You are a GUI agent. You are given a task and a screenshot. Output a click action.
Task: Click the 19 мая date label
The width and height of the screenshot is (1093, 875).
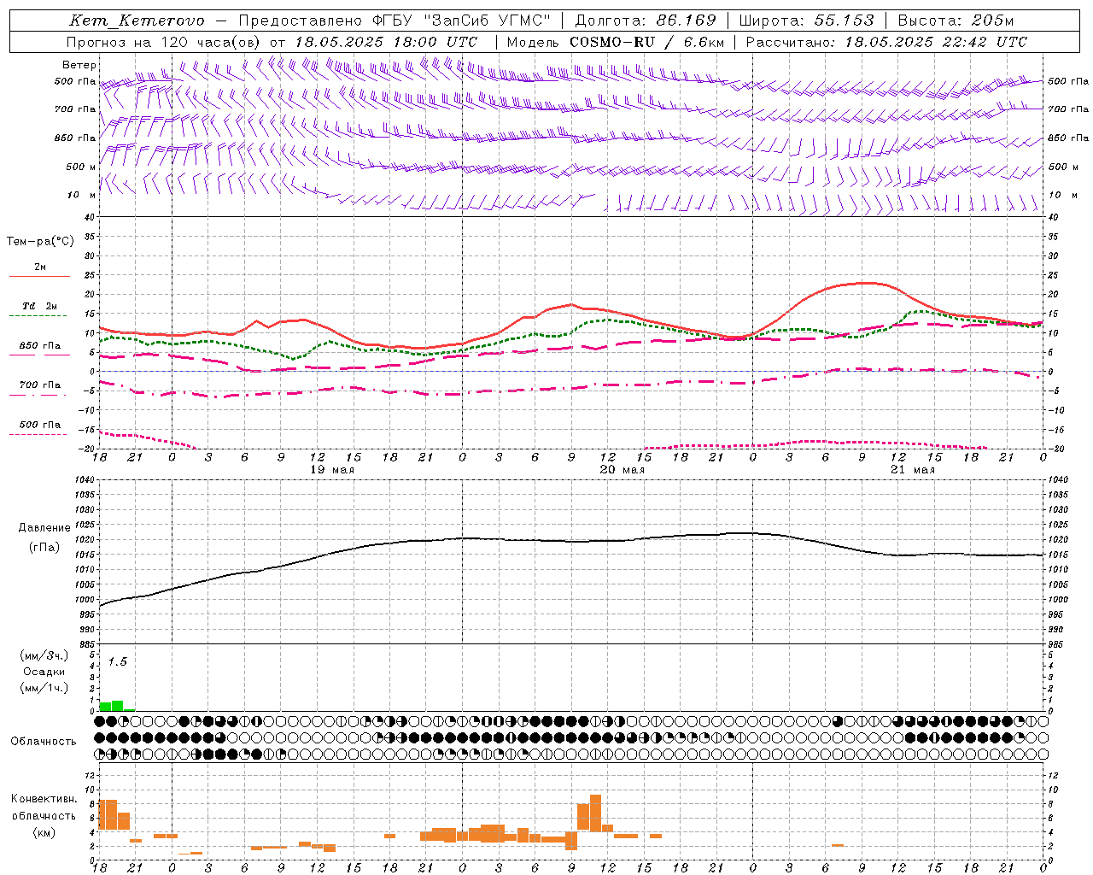[x=332, y=470]
